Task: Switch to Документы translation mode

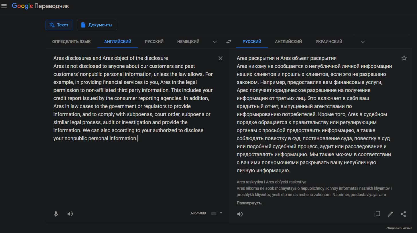Action: pyautogui.click(x=97, y=25)
